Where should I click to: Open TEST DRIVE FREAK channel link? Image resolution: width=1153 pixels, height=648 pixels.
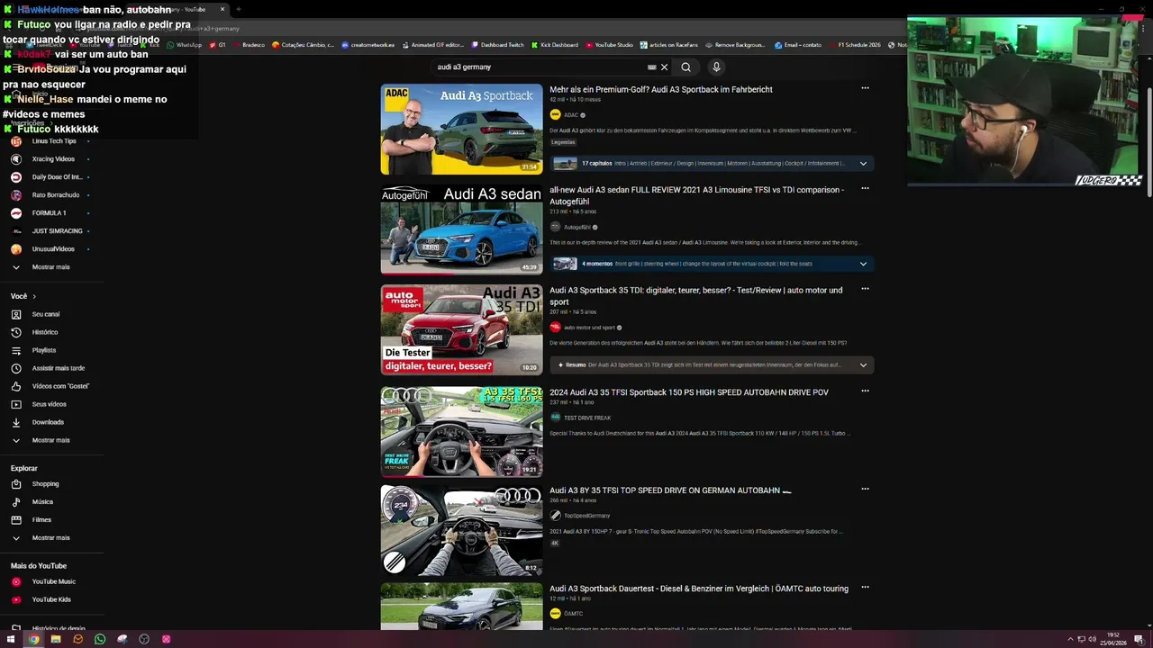pyautogui.click(x=587, y=418)
